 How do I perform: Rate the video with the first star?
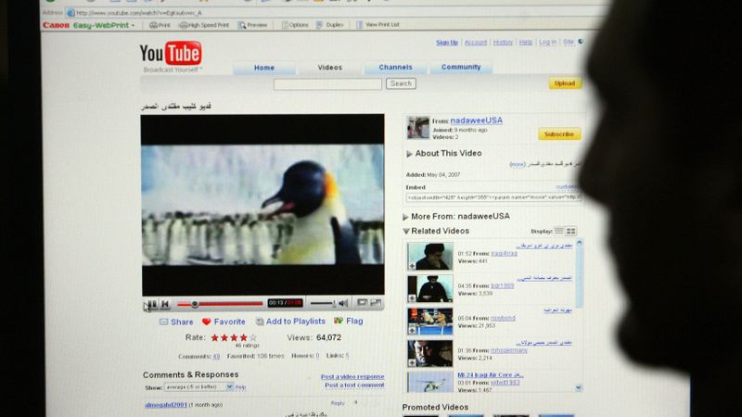coord(215,337)
